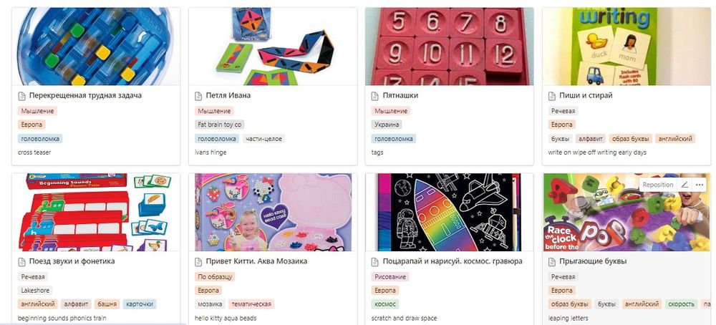716x325 pixels.
Task: Click the page icon beside Поцарапай и нарисуй
Action: click(375, 261)
